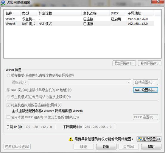The width and height of the screenshot is (165, 153).
Task: Click 已连接 cell in VMnet8 row
Action: point(88,24)
